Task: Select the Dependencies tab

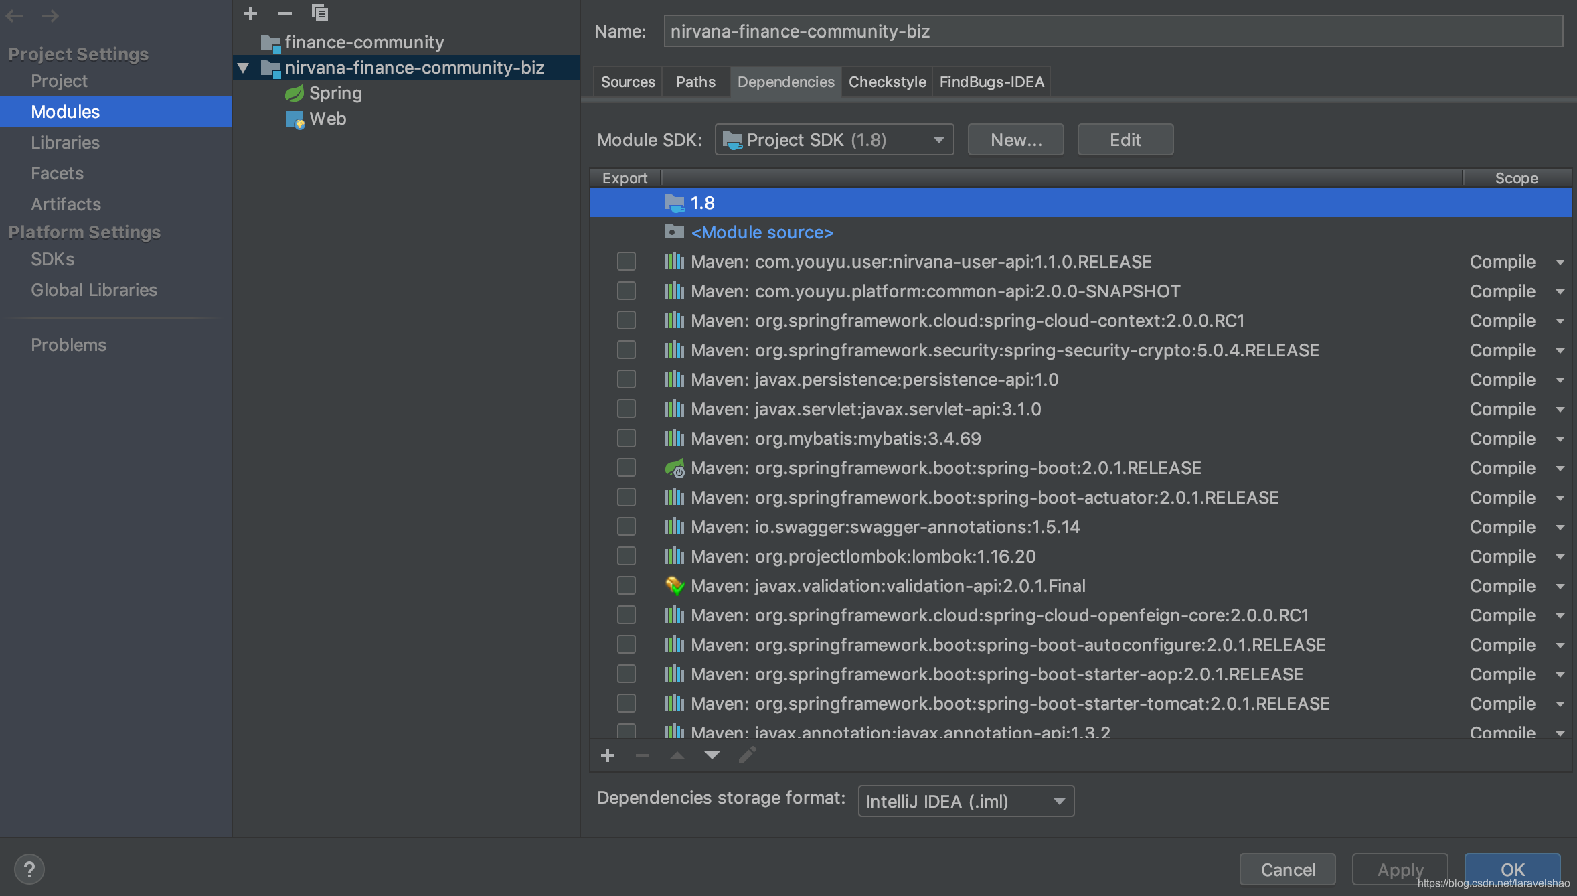Action: [786, 82]
